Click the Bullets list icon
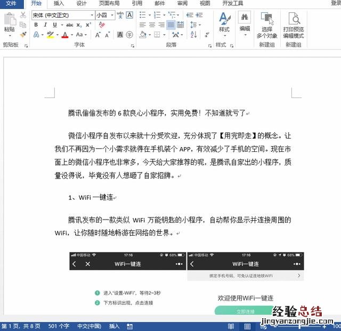341x331 pixels. coord(142,15)
